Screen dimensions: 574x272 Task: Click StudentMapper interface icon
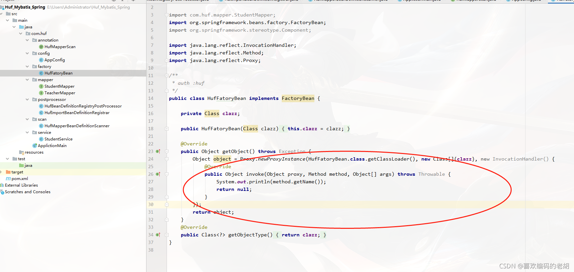pos(41,86)
